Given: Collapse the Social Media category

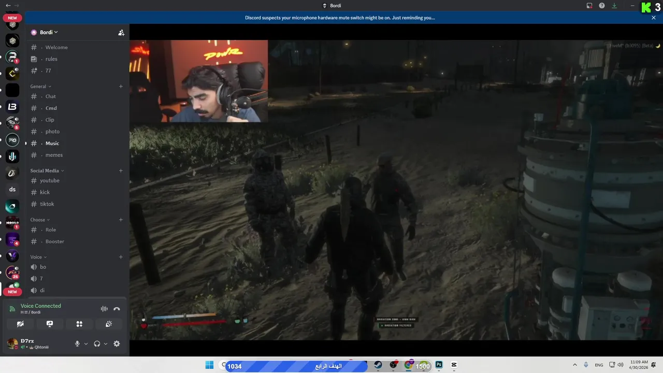Looking at the screenshot, I should (x=47, y=170).
